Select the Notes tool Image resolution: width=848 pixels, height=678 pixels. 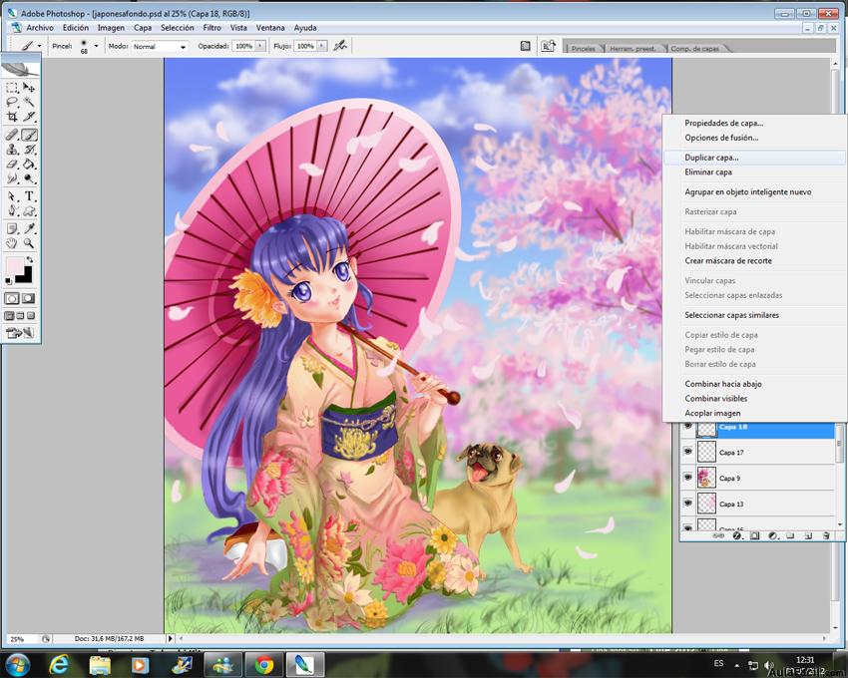(x=12, y=228)
